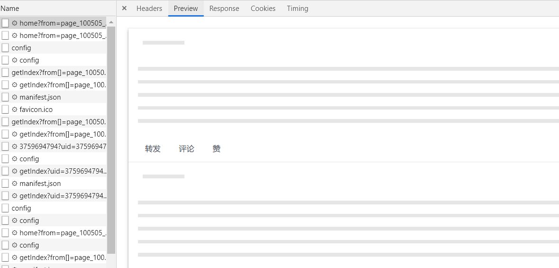Select the favicon.ico request
This screenshot has height=268, width=559.
coord(36,110)
